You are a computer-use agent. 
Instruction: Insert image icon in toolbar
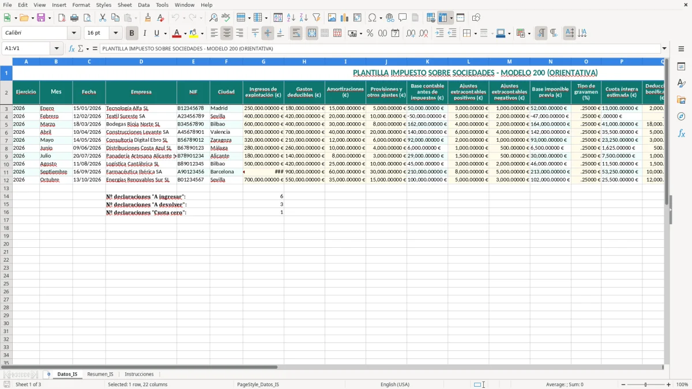coord(332,18)
